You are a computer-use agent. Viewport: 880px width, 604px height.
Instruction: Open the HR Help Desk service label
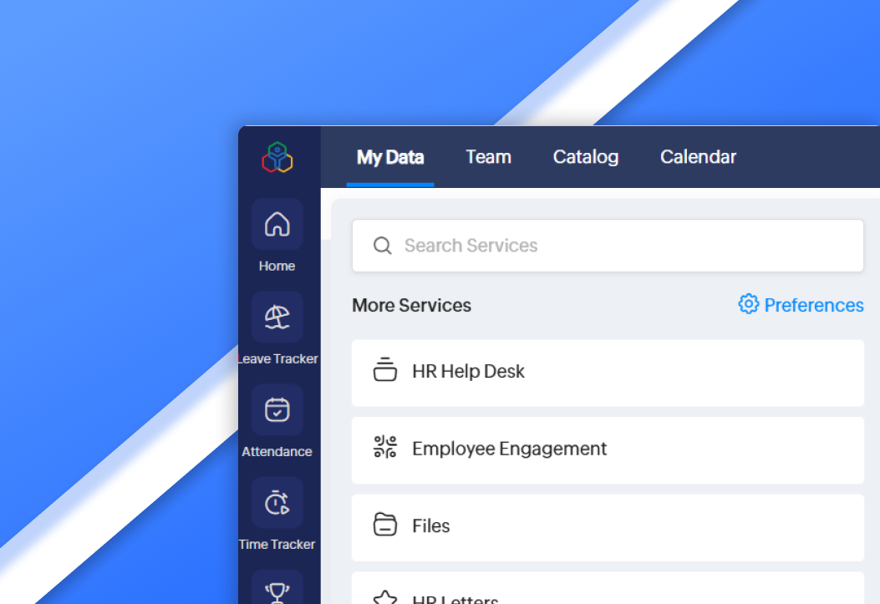[x=468, y=372]
